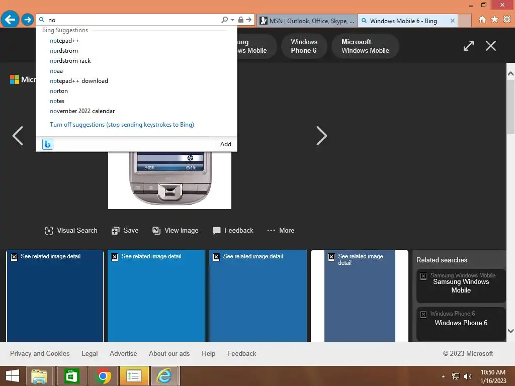Open File Explorer from taskbar

39,376
